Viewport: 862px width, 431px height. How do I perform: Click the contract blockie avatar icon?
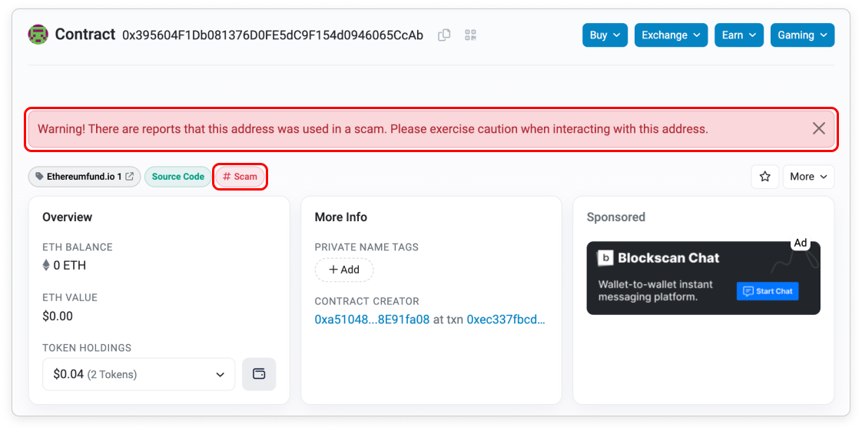pyautogui.click(x=38, y=35)
